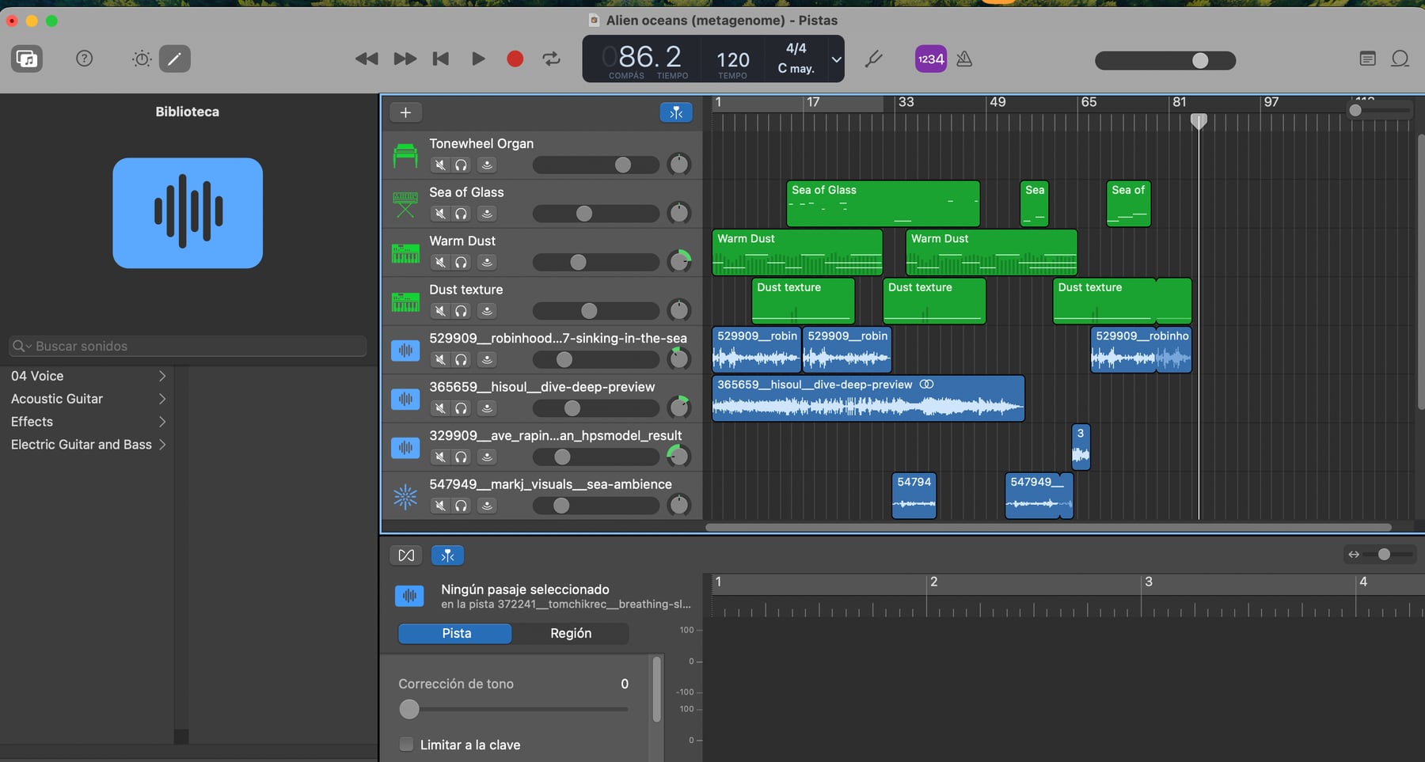
Task: Switch to the Pista tab
Action: tap(456, 633)
